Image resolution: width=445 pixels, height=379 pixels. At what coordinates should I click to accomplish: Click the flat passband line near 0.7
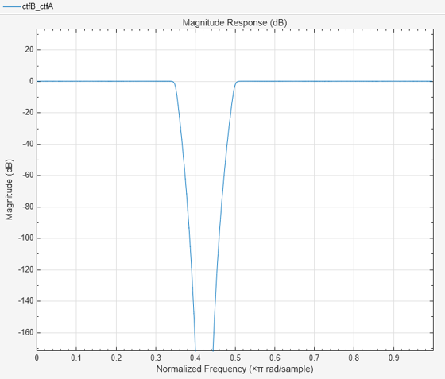coord(314,81)
